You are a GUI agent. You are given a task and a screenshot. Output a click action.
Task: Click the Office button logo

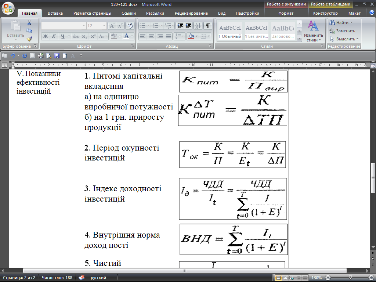click(8, 8)
